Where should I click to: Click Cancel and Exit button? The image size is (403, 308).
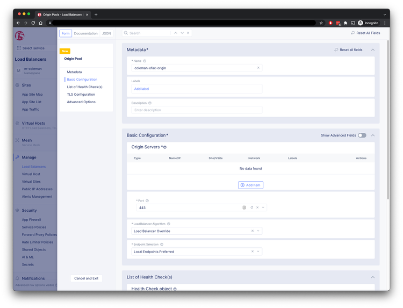[x=86, y=278]
